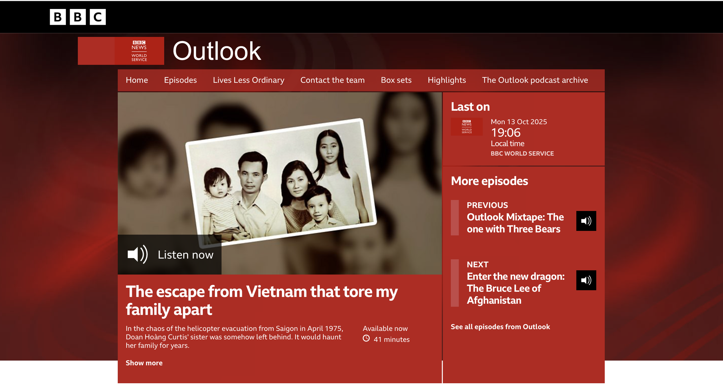Click the World Service logo under Last on

coord(466,127)
